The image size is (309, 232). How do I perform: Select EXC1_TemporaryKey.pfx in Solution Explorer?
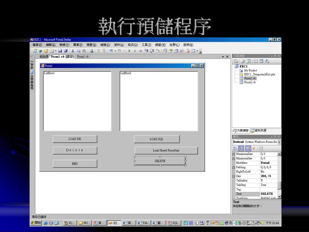tap(259, 74)
